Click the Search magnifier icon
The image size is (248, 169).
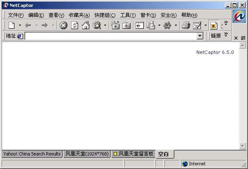tap(97, 25)
